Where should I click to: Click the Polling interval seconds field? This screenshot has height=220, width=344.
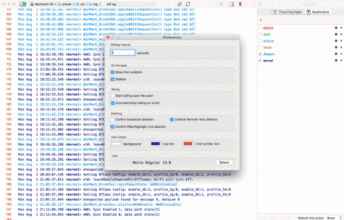tap(123, 53)
